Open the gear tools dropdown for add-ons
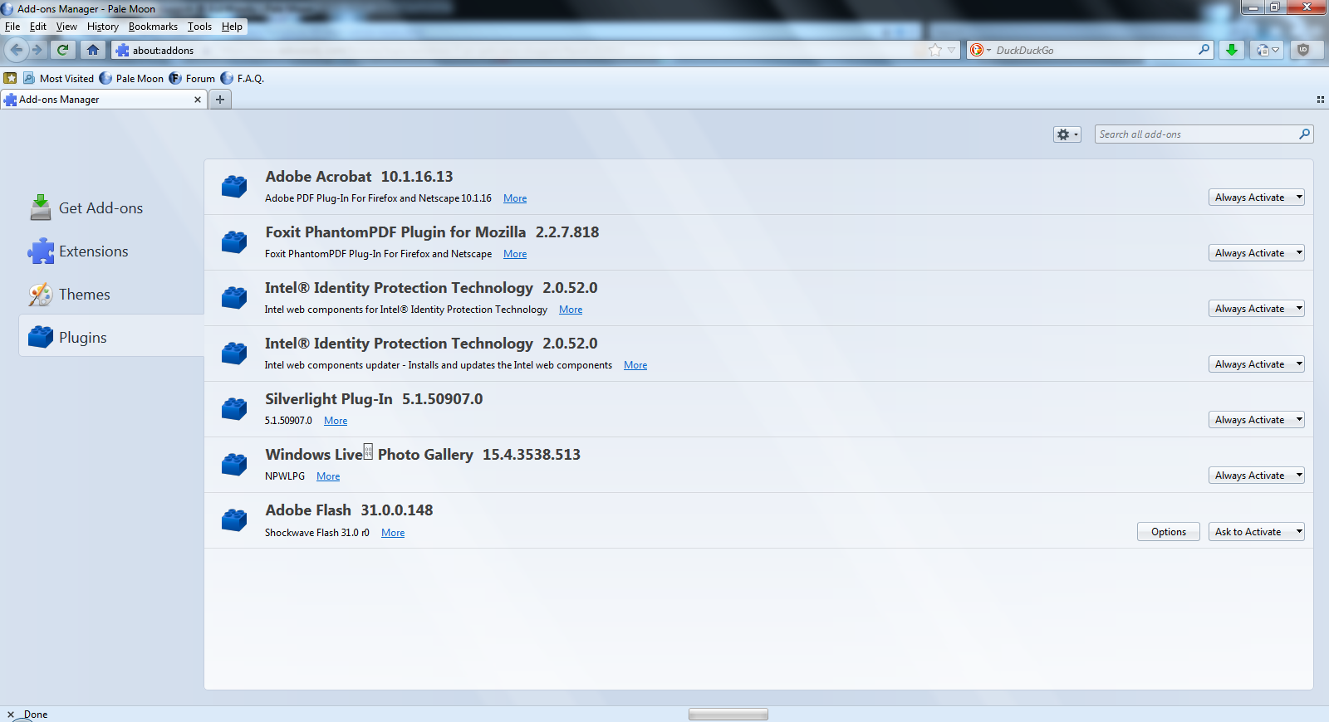1329x722 pixels. (x=1067, y=134)
